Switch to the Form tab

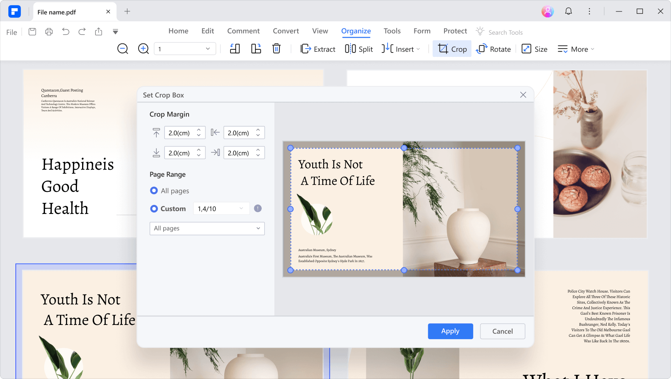422,31
